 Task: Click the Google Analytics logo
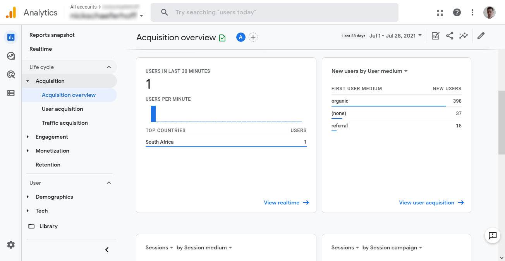tap(11, 12)
